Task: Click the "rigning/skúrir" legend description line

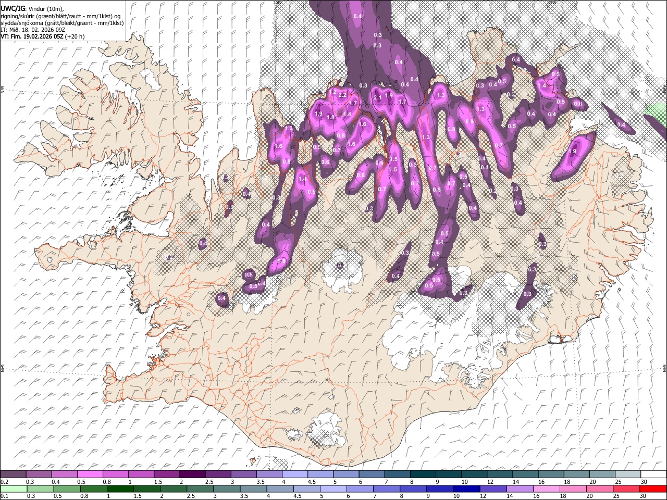Action: [60, 15]
